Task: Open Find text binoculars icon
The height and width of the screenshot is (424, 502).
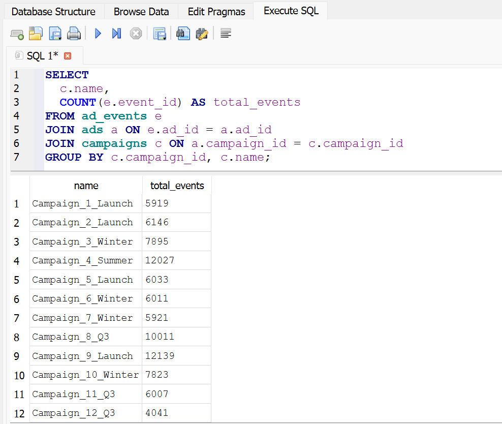Action: (x=182, y=34)
